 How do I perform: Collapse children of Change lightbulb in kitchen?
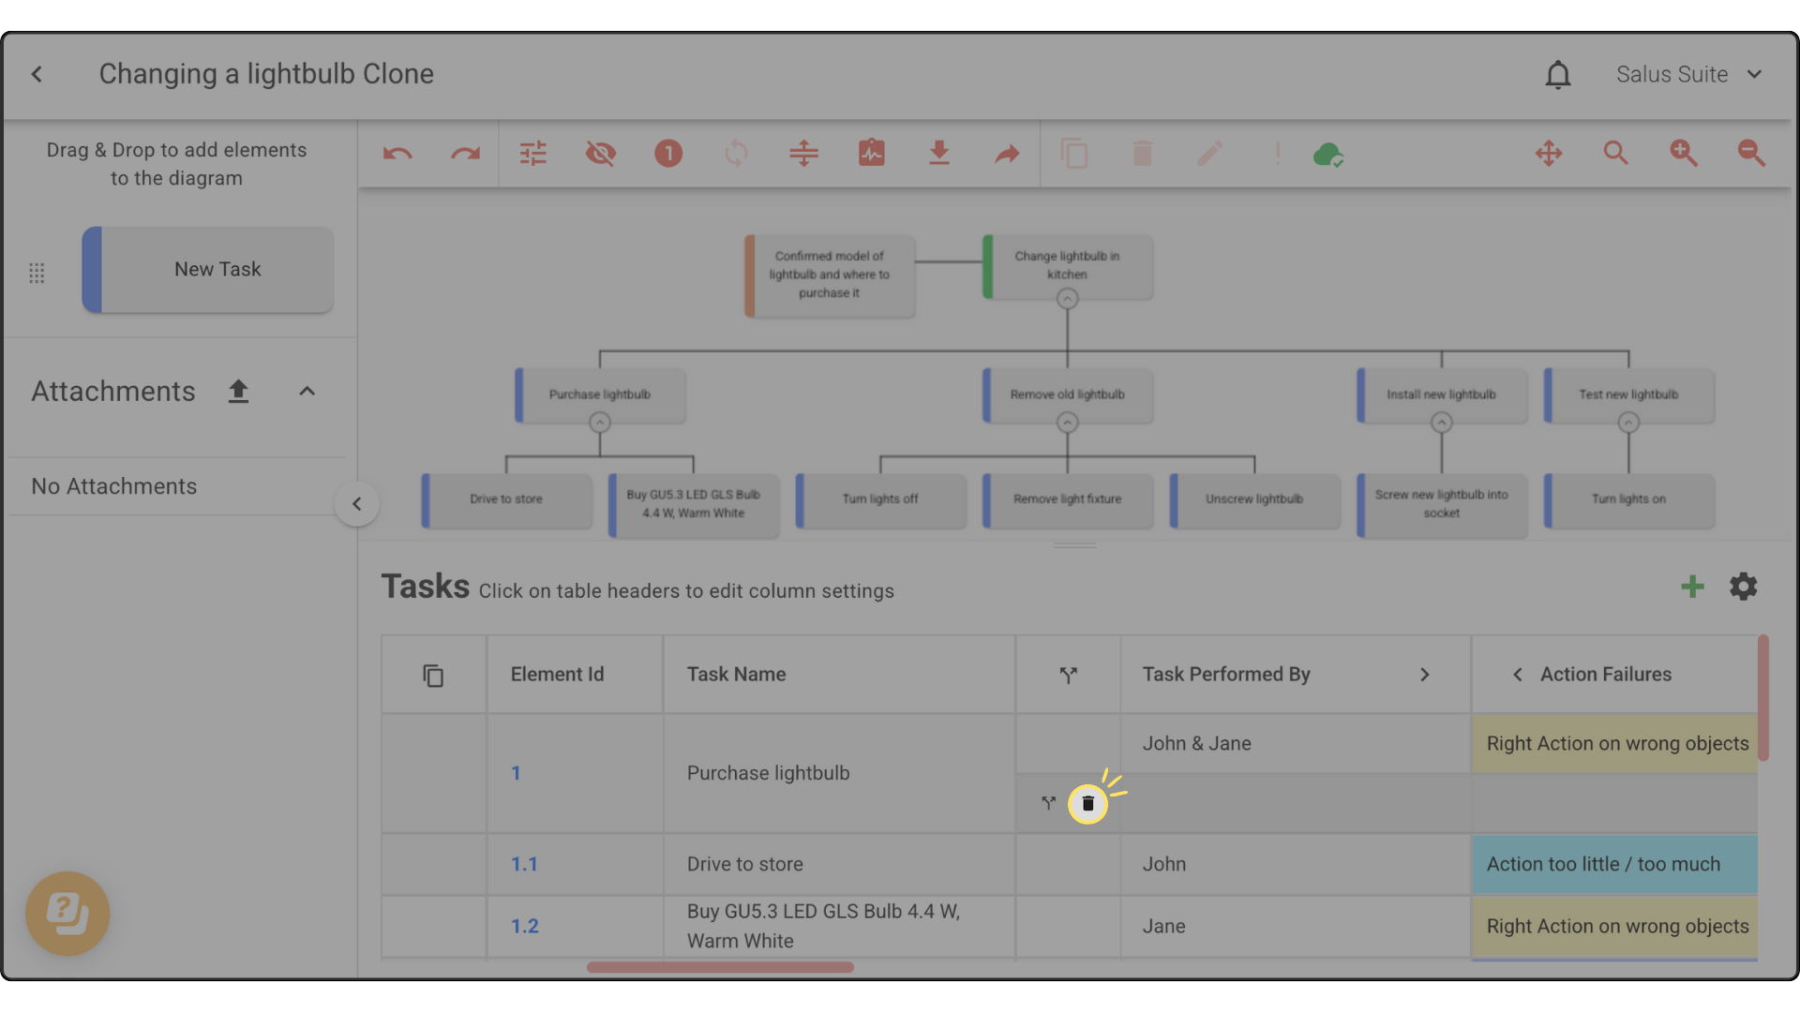point(1067,299)
